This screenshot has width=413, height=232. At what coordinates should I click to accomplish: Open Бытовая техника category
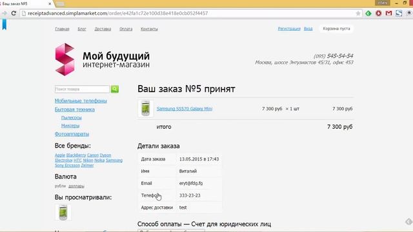point(75,110)
